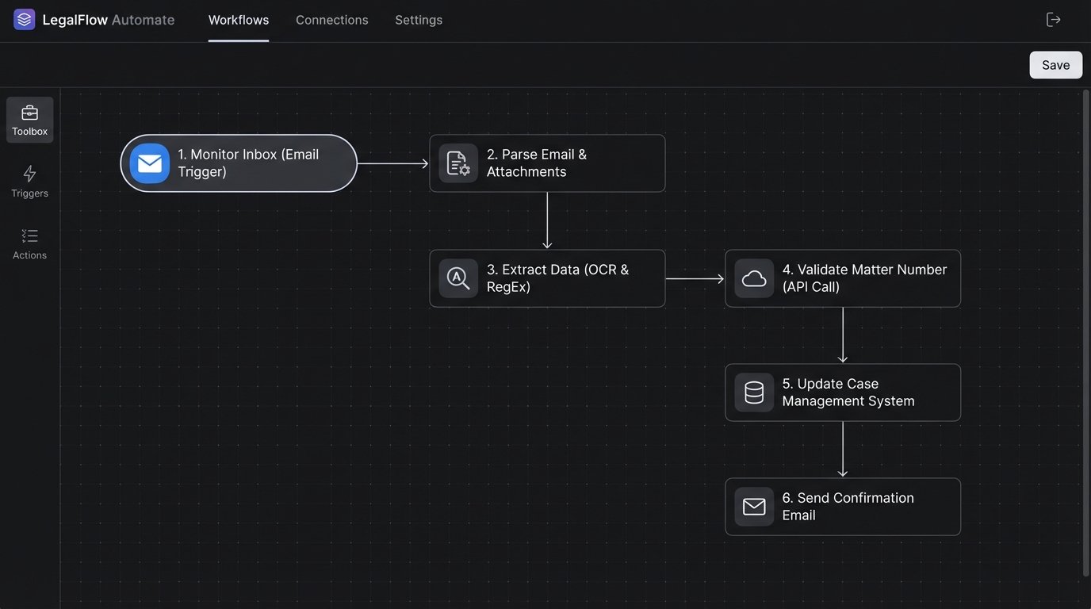Select the Toolbox icon in the sidebar

(29, 112)
